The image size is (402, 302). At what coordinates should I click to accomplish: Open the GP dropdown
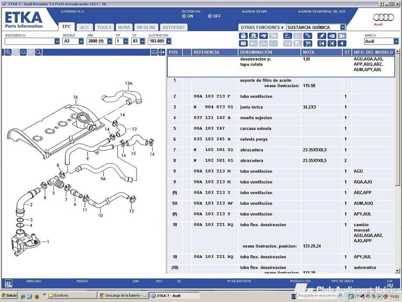click(x=126, y=41)
